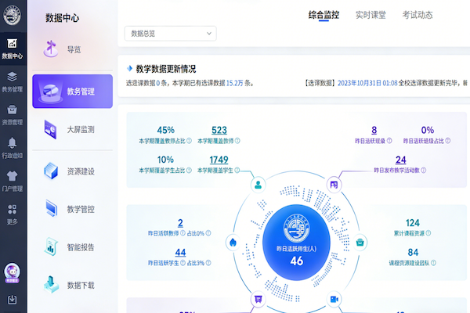Click the download icon at sidebar bottom
This screenshot has width=470, height=313.
tap(13, 299)
